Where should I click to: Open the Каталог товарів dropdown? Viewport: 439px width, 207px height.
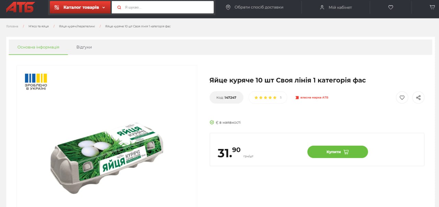(x=80, y=7)
